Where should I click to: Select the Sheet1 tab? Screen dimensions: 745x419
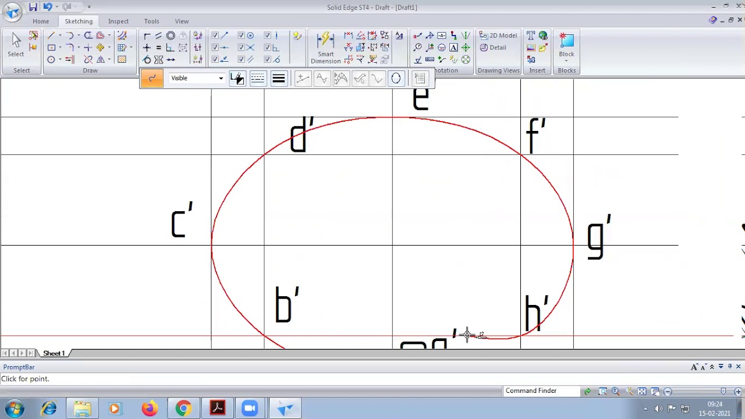click(x=54, y=353)
